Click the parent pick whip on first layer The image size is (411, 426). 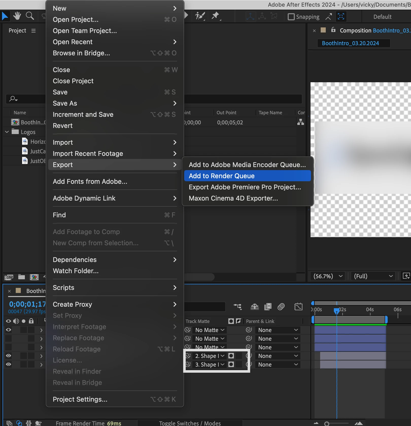tap(249, 330)
